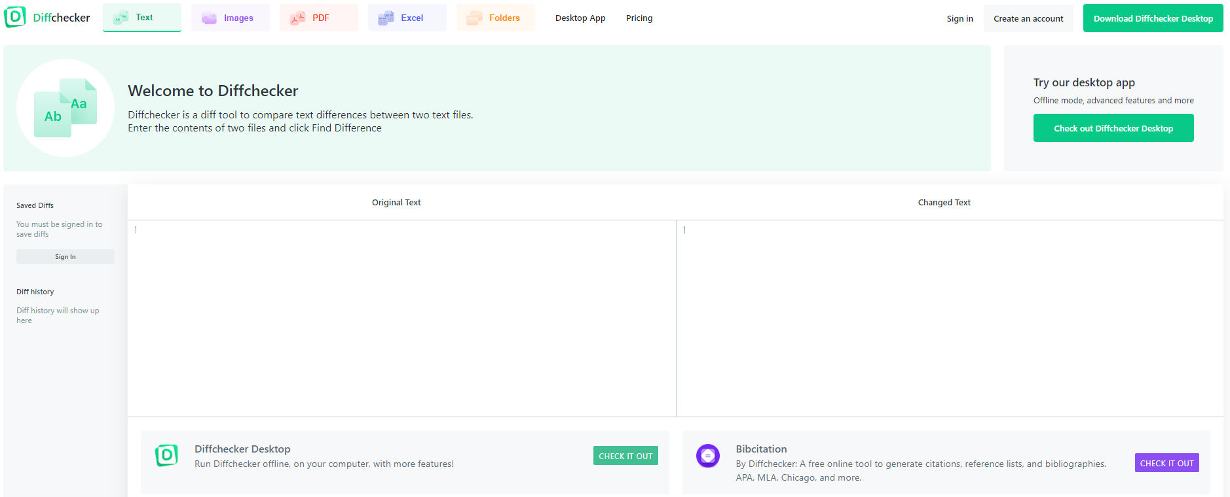Click the PDF tab icon
Image resolution: width=1230 pixels, height=497 pixels.
click(x=297, y=18)
